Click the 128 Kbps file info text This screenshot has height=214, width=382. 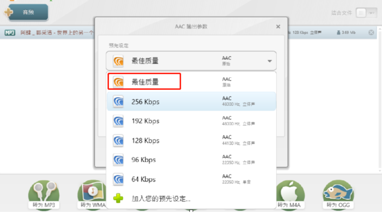pos(300,33)
